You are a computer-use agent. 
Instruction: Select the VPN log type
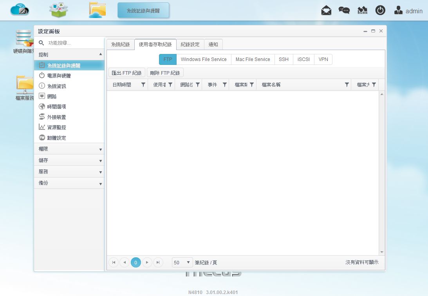[x=323, y=59]
